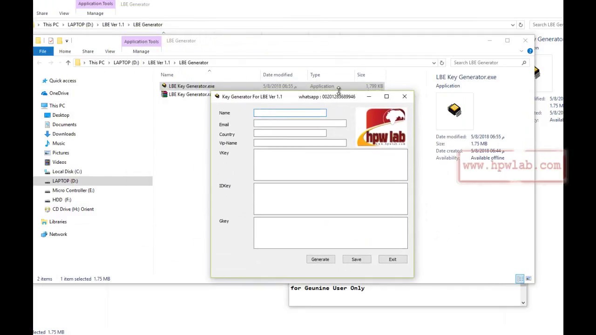Click in the Country input field
This screenshot has height=335, width=596.
(x=290, y=133)
